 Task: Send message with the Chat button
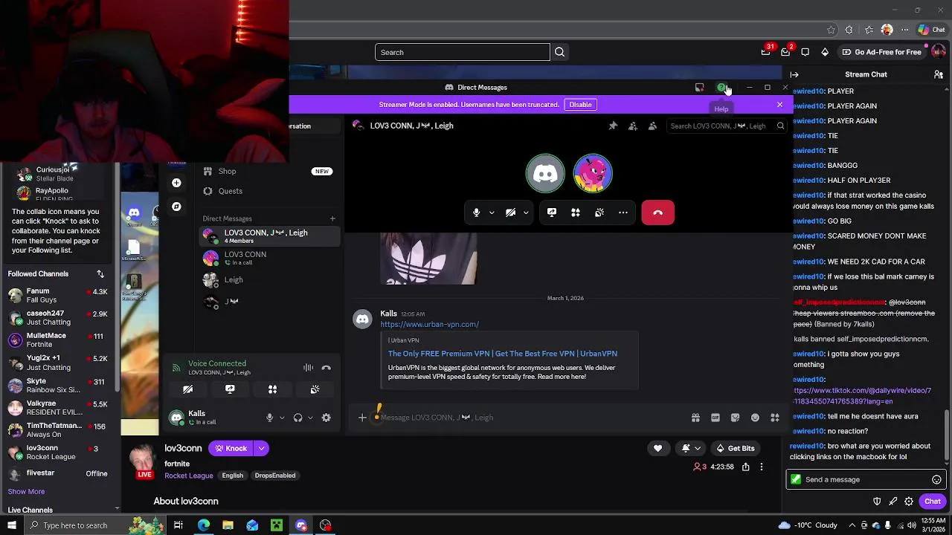(932, 502)
